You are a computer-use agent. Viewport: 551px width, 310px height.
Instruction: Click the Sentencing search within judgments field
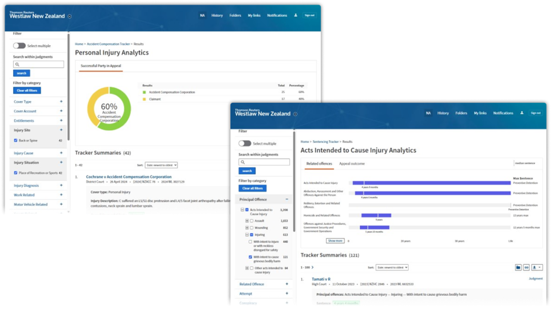point(264,162)
